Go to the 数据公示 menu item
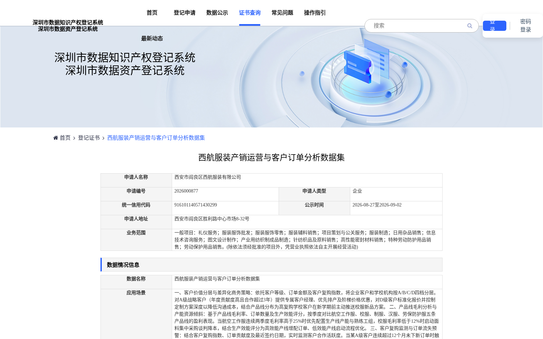This screenshot has height=339, width=543. pos(217,13)
